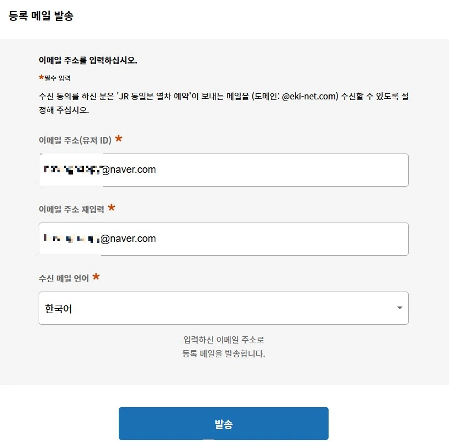Click the 이메일 주소 재입력 label text
The image size is (449, 444).
point(71,209)
